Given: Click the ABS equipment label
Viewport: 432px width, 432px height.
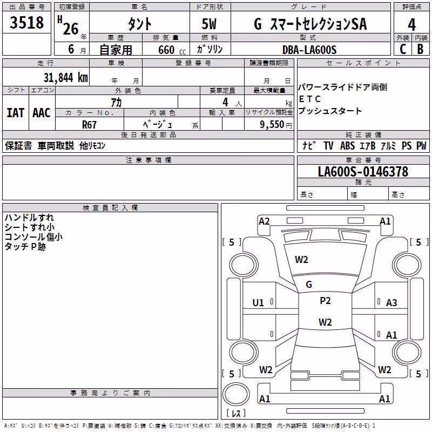Looking at the screenshot, I should (x=347, y=145).
